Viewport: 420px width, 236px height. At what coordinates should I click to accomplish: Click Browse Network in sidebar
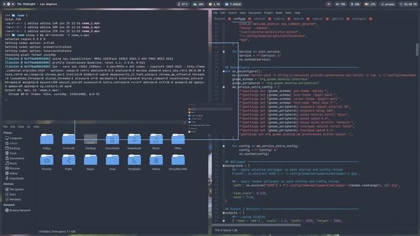[18, 210]
